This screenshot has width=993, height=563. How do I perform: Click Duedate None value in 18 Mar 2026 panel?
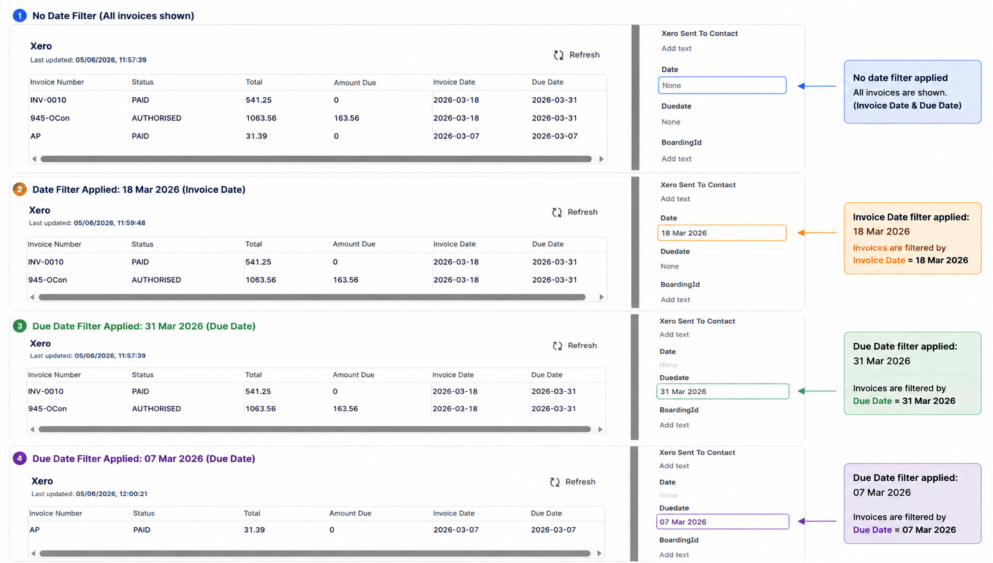[669, 266]
